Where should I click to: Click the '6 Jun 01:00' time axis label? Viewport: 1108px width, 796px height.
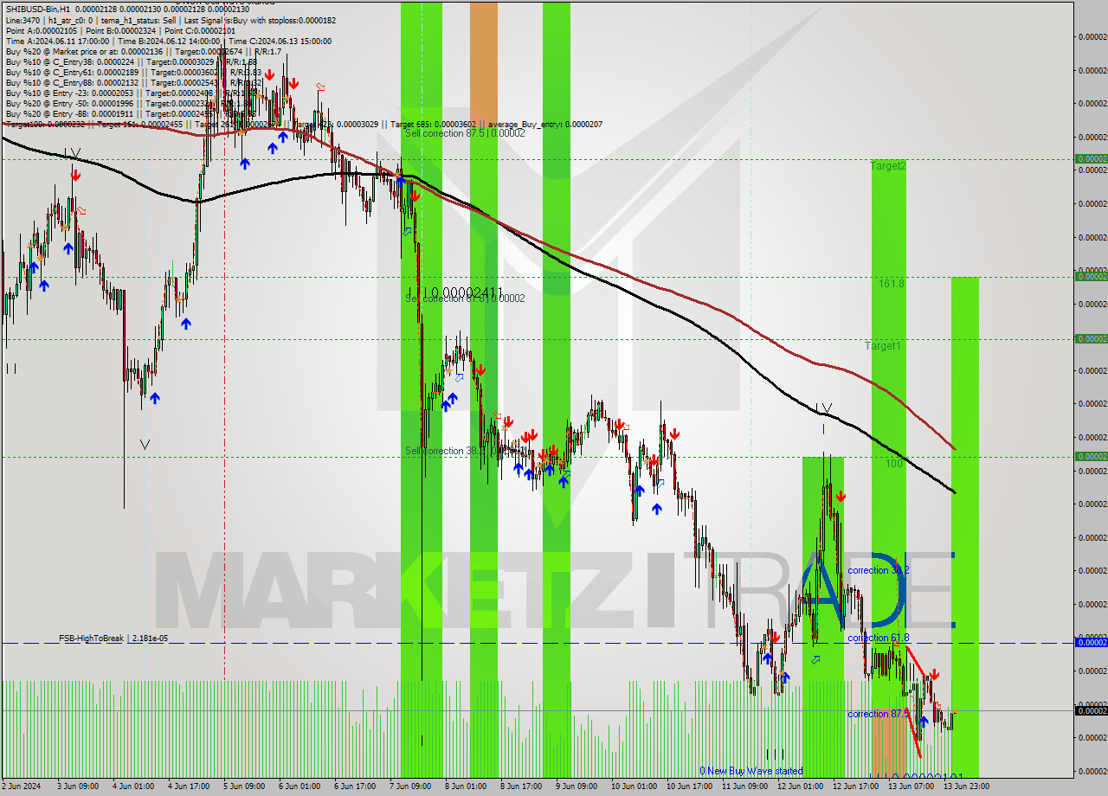pos(300,786)
